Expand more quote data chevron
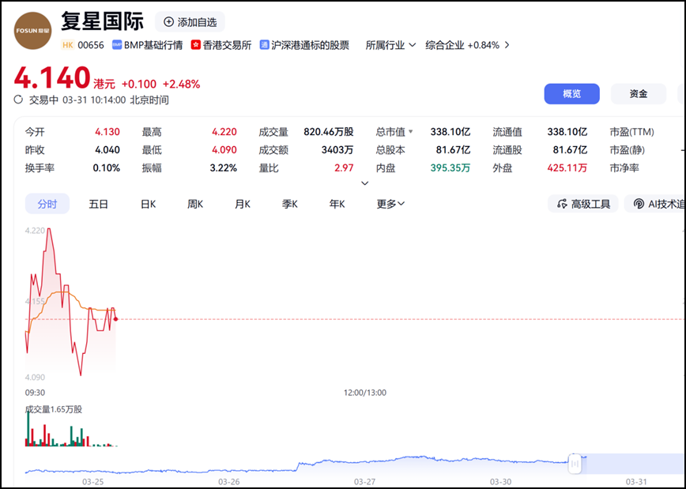The height and width of the screenshot is (489, 686). [x=365, y=183]
